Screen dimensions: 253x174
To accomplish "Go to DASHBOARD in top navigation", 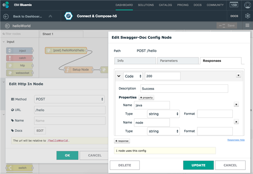I will [x=124, y=5].
